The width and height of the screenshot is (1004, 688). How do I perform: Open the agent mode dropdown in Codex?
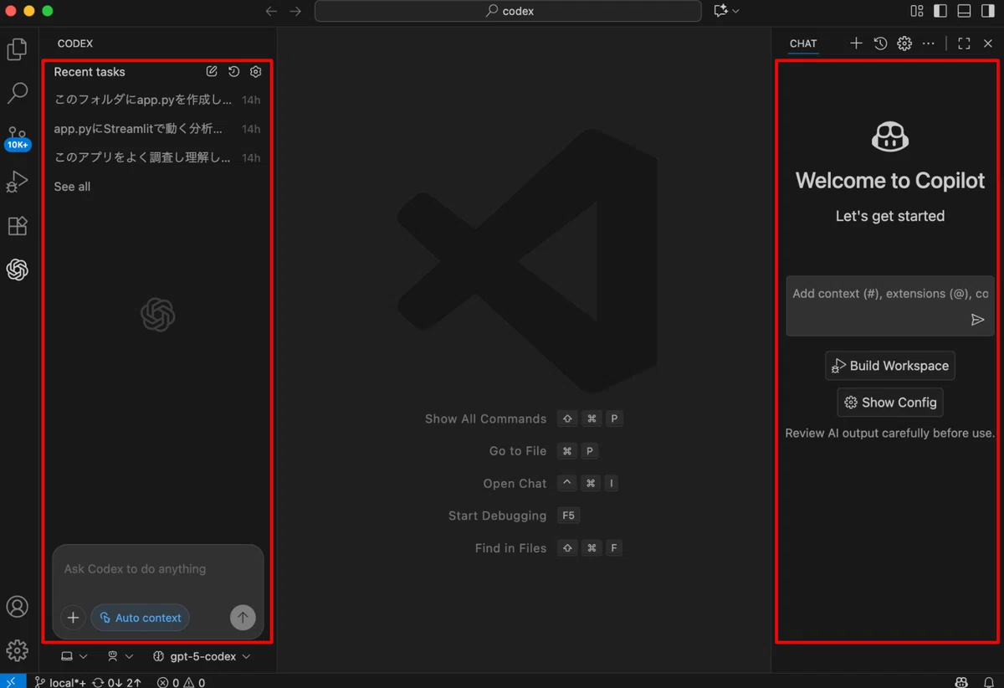pos(120,657)
